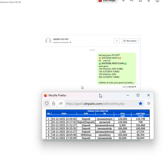
Task: Click date cell 18-11-2025 18:04:48
Action: pos(64,135)
